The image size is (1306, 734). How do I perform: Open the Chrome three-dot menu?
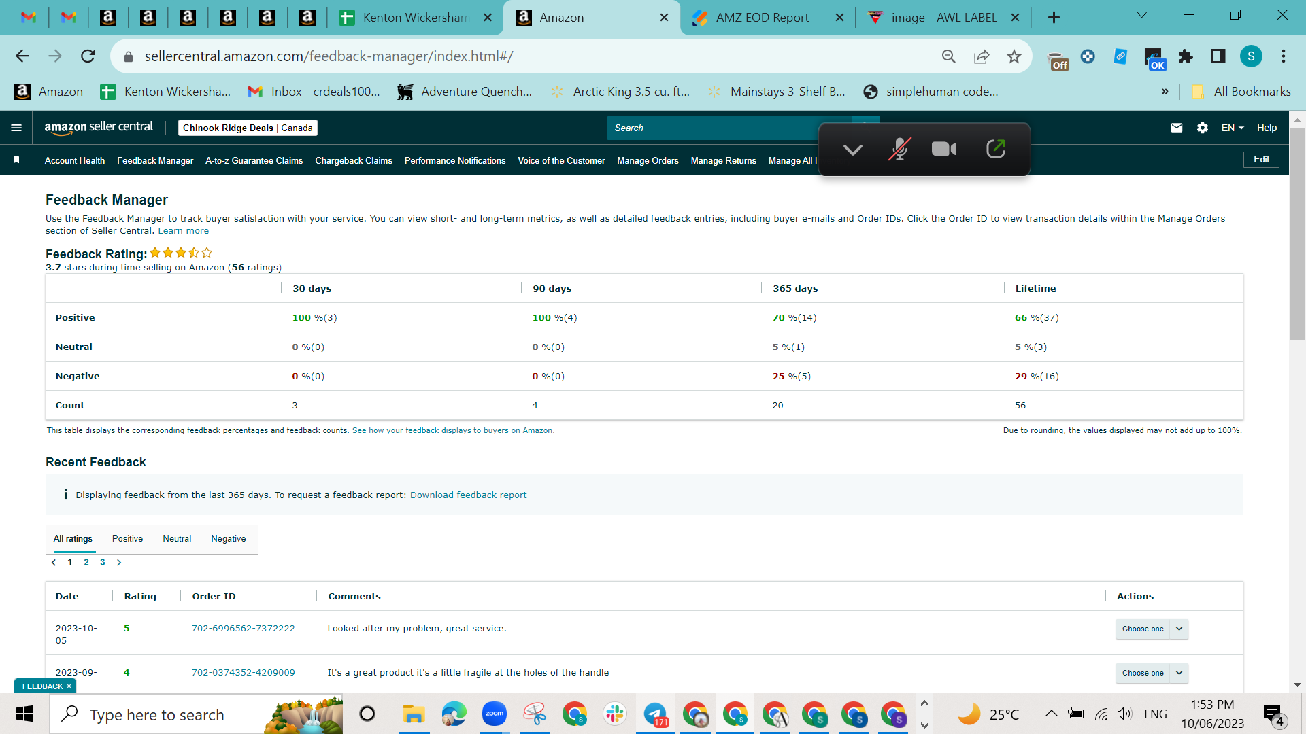tap(1284, 56)
